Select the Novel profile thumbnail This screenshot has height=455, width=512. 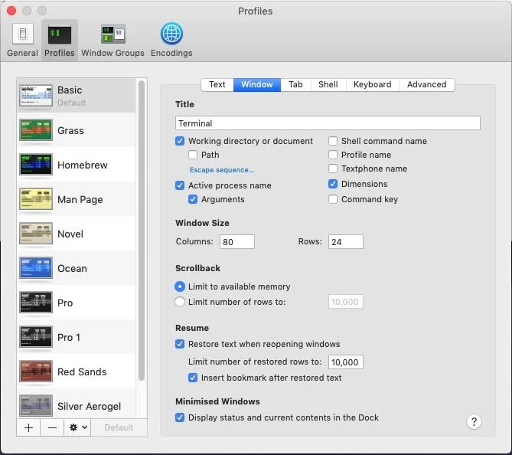pos(36,234)
